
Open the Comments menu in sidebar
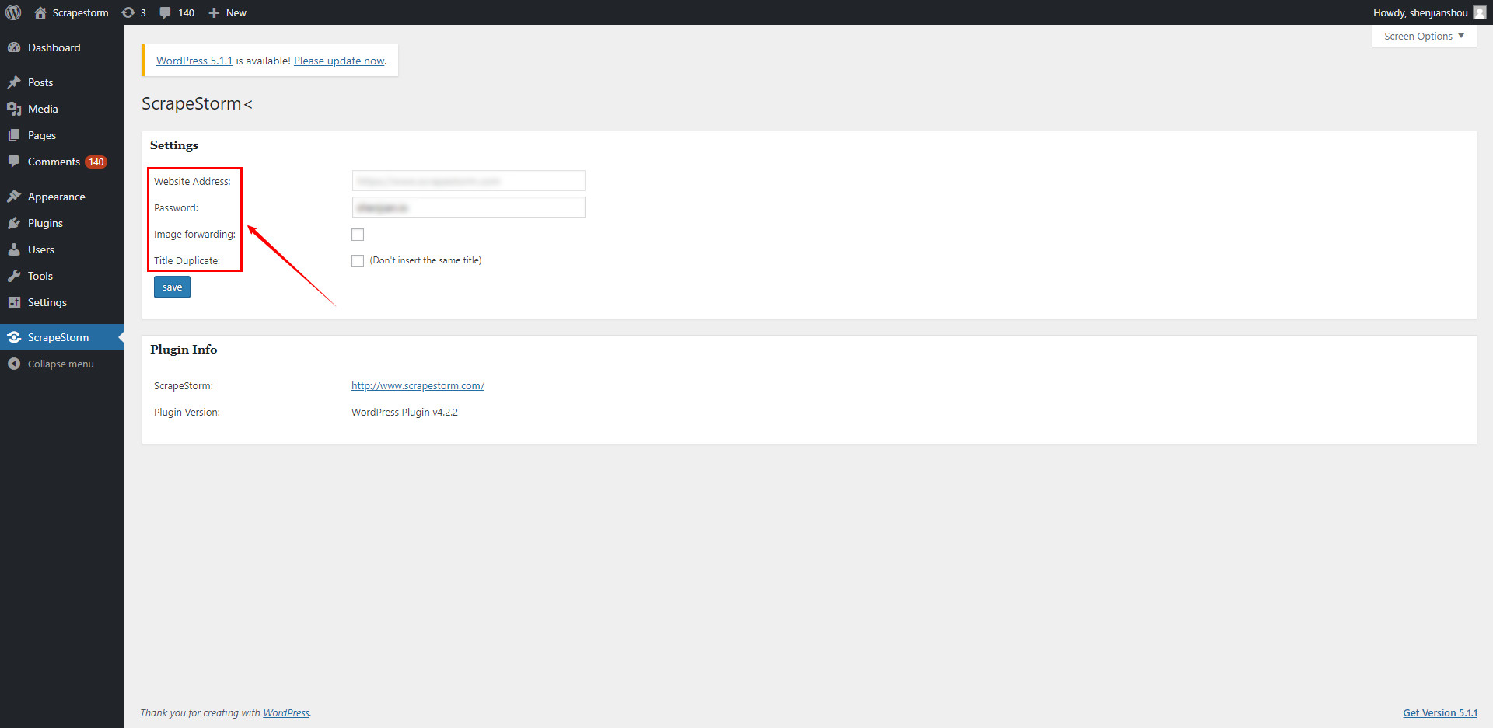(62, 162)
